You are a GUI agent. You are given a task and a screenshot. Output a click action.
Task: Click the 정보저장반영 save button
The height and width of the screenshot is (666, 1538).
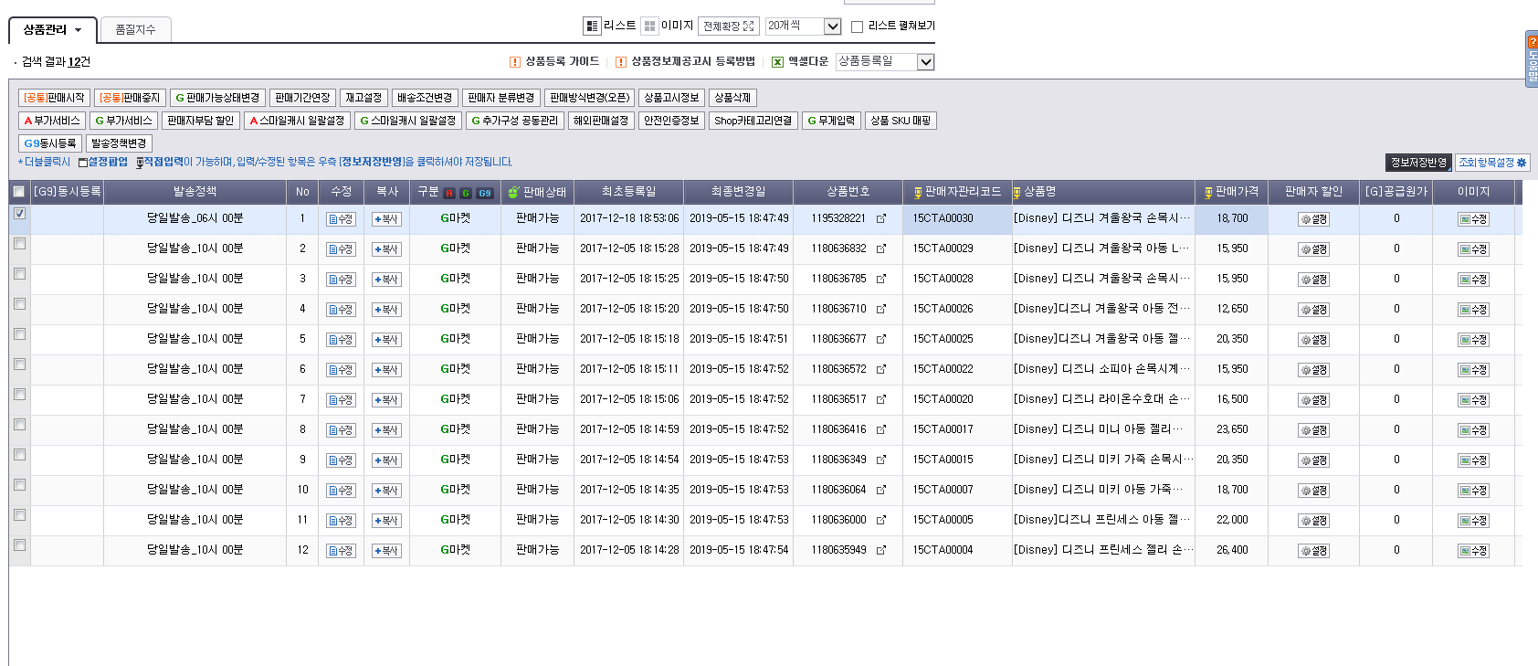pos(1418,163)
